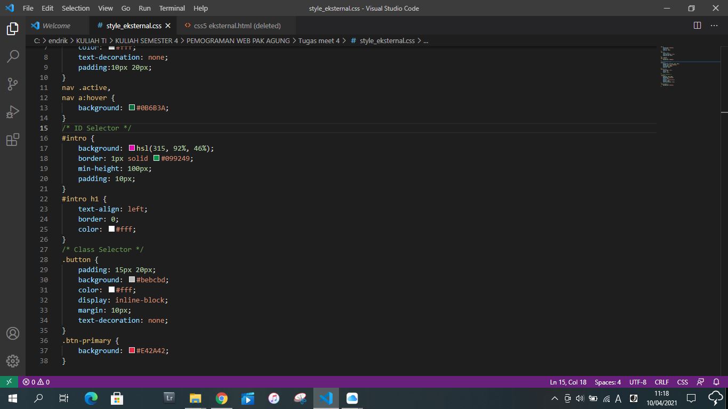Open the Explorer sidebar icon

[x=13, y=29]
